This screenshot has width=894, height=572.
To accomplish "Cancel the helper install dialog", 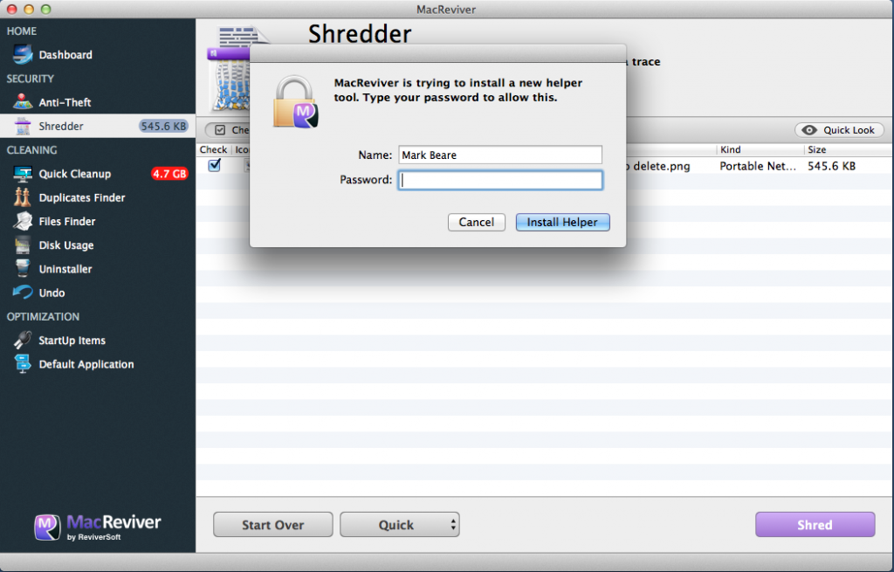I will point(477,222).
